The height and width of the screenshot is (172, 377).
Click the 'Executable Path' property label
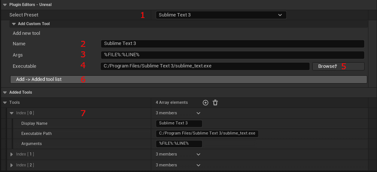37,133
